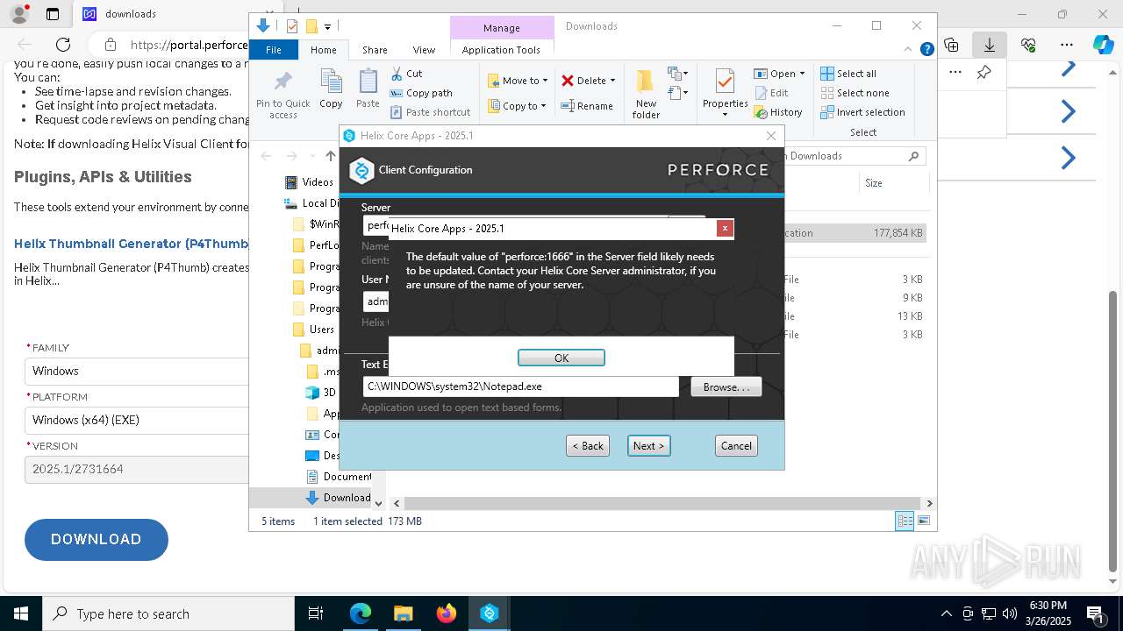Cancel the Helix Core Apps installer
The height and width of the screenshot is (631, 1123).
(736, 445)
